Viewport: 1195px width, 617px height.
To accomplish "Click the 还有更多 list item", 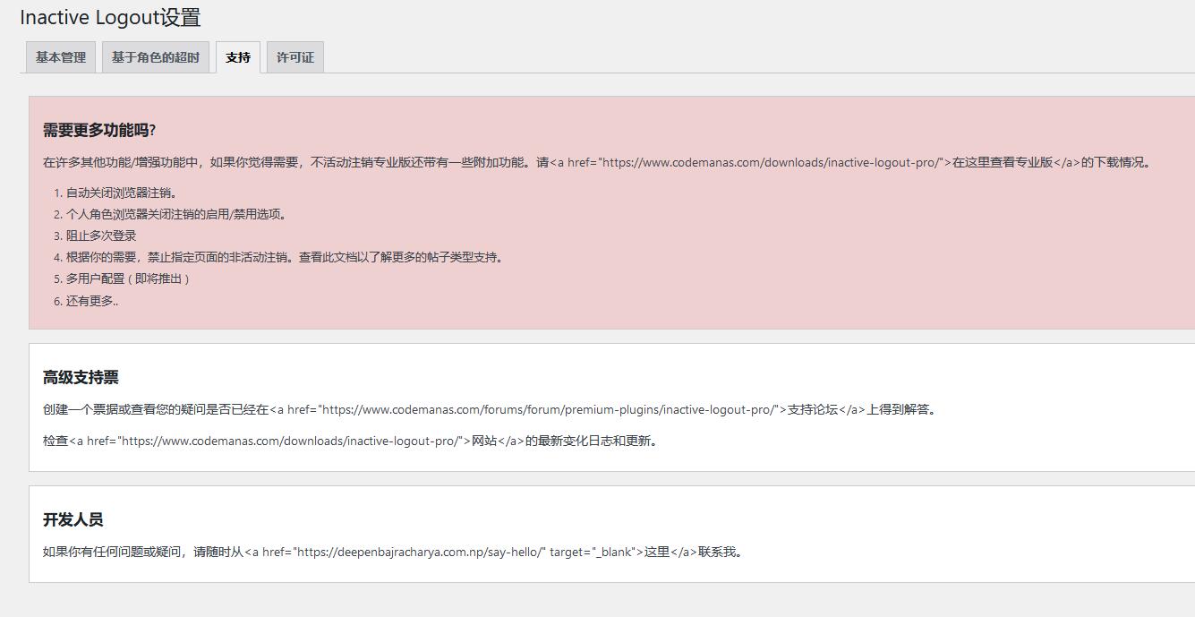I will tap(91, 301).
